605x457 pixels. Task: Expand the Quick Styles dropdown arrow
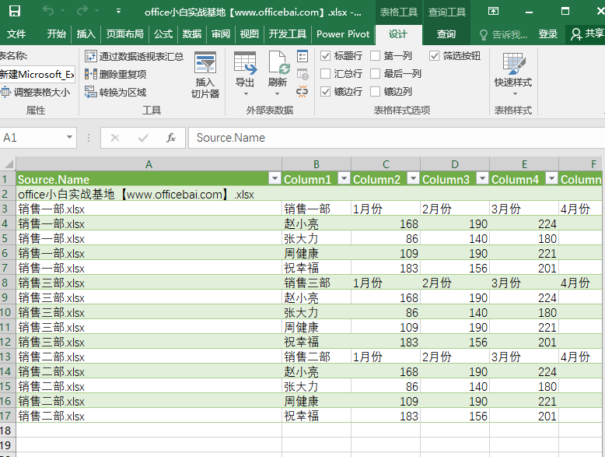pyautogui.click(x=515, y=94)
